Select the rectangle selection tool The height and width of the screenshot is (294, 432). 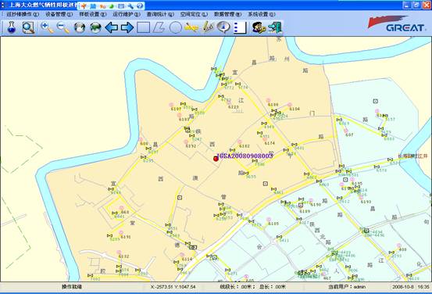[143, 27]
